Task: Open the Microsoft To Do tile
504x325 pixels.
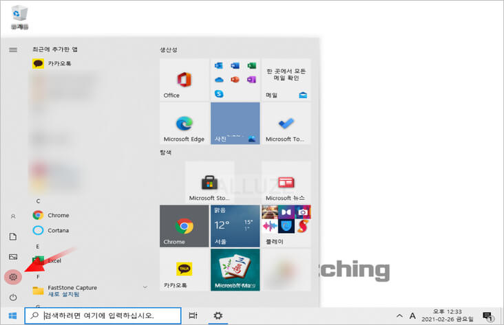Action: (x=286, y=123)
